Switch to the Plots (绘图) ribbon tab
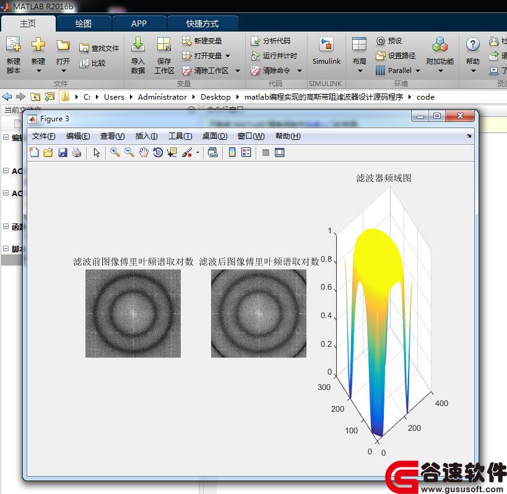 [x=84, y=24]
